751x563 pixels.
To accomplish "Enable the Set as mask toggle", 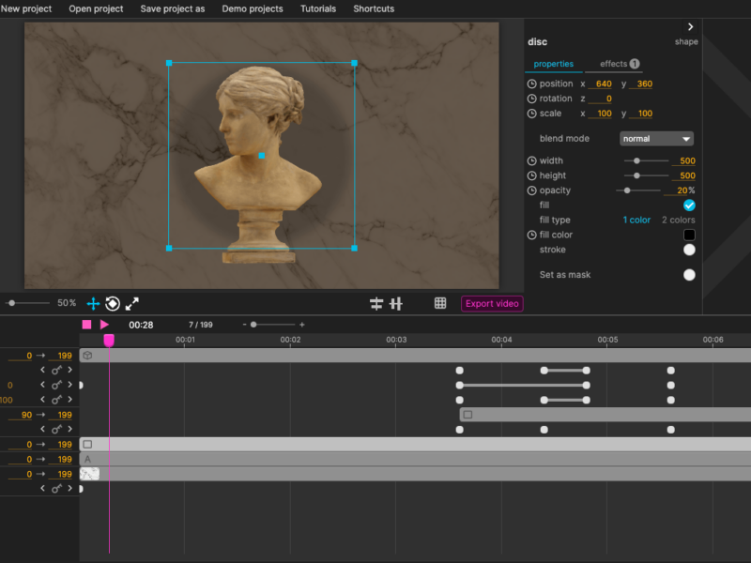I will (689, 275).
